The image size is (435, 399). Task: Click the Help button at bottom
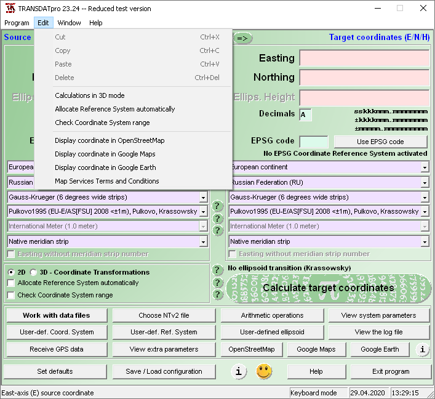[x=316, y=371]
